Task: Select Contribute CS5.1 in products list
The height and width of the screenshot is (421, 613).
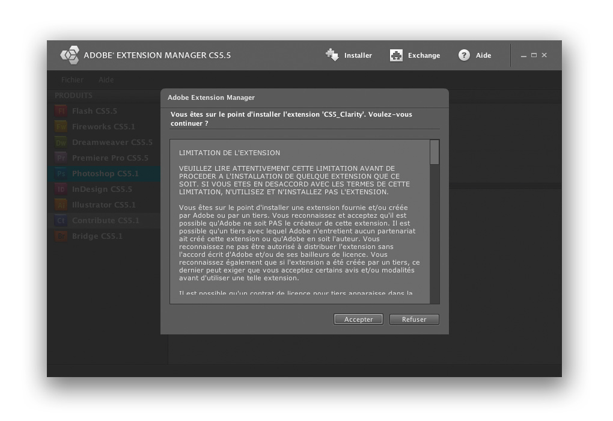Action: (103, 221)
